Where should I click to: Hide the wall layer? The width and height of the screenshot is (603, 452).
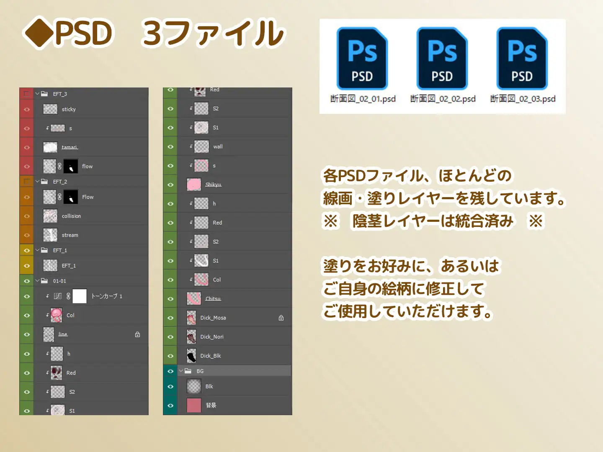click(170, 146)
